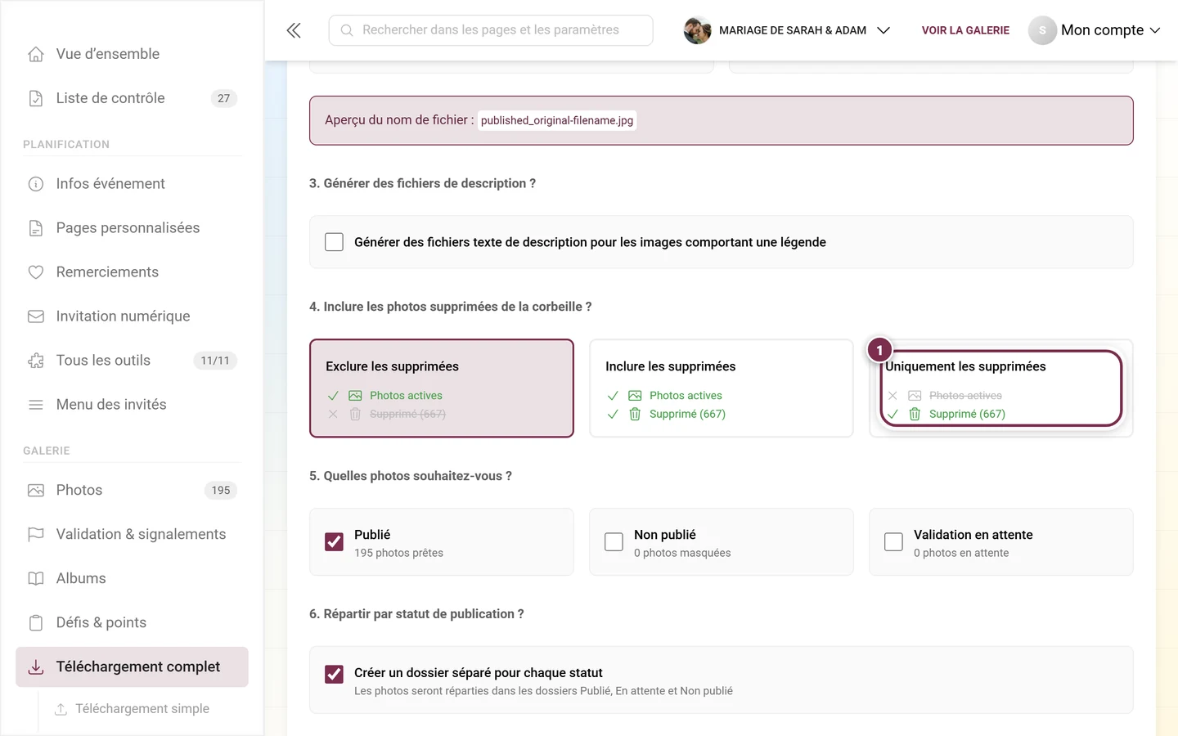Click the info circle icon for Infos événement
Image resolution: width=1178 pixels, height=736 pixels.
coord(36,184)
